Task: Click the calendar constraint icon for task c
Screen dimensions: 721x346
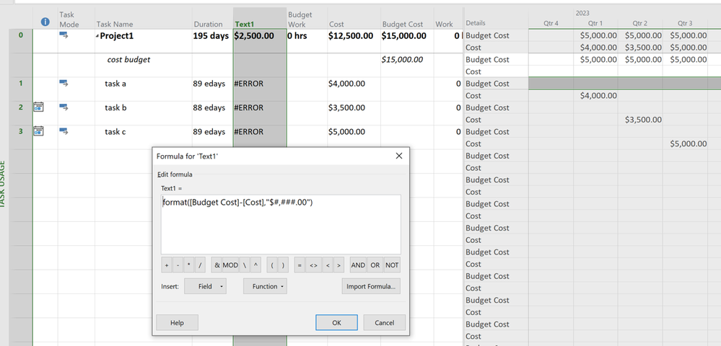Action: tap(39, 131)
